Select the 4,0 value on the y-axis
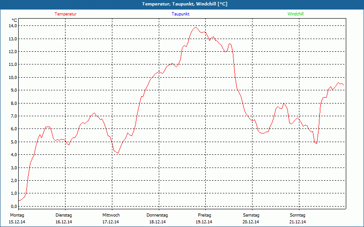Screen dimensions: 364x227 pos(13,154)
